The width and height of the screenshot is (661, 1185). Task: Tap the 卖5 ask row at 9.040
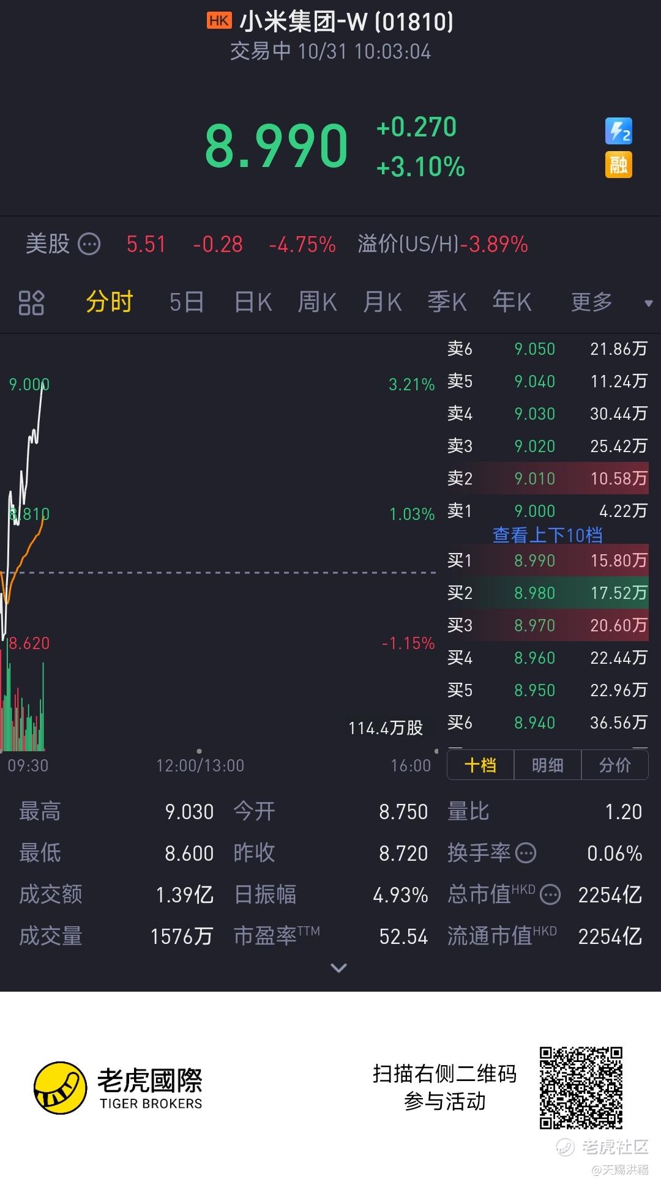[547, 381]
